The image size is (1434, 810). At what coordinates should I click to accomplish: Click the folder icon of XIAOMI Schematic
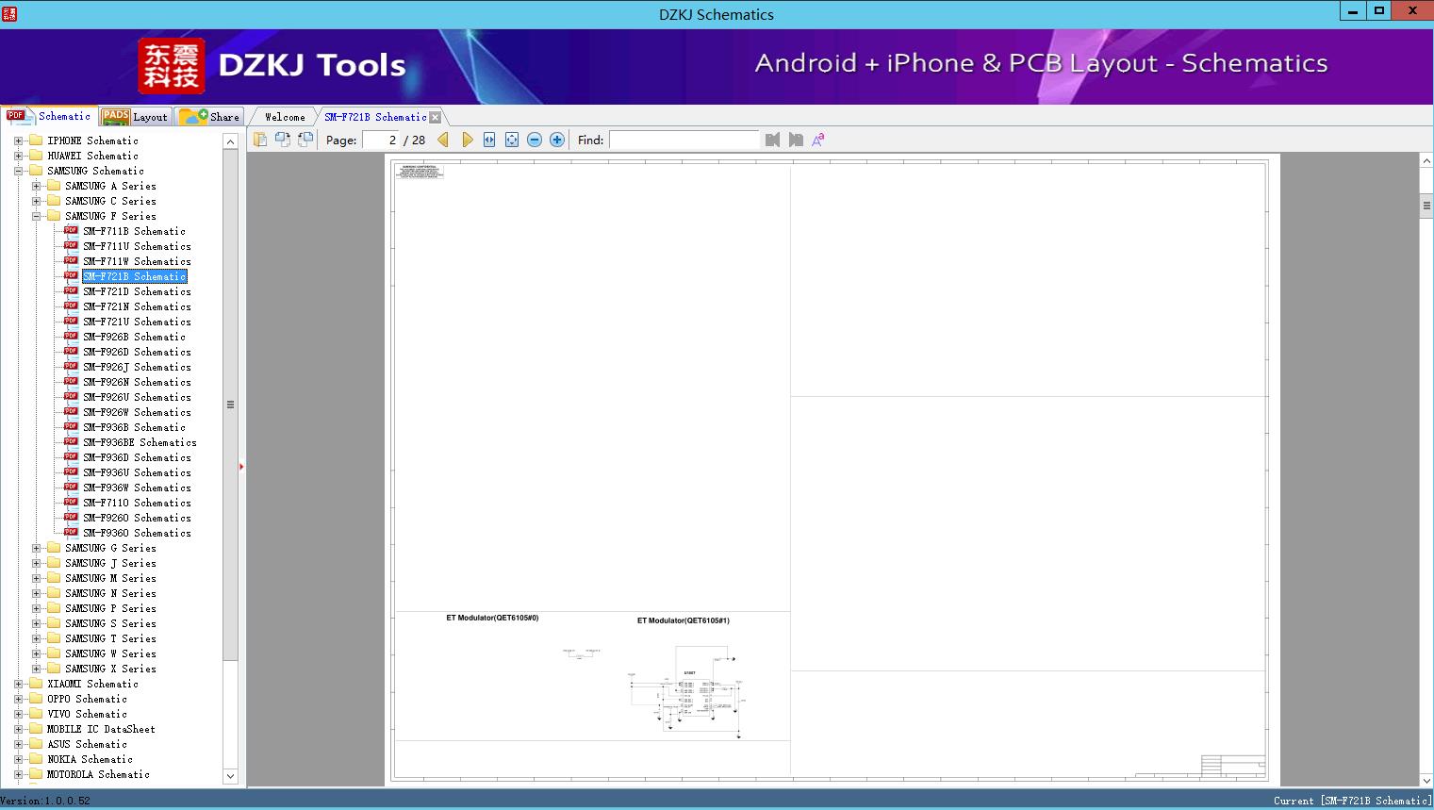coord(36,684)
